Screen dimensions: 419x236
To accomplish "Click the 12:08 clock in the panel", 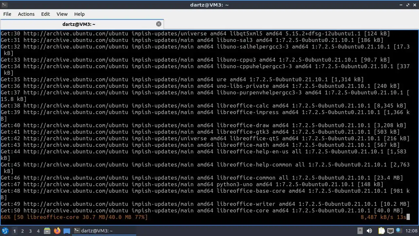I will [411, 231].
